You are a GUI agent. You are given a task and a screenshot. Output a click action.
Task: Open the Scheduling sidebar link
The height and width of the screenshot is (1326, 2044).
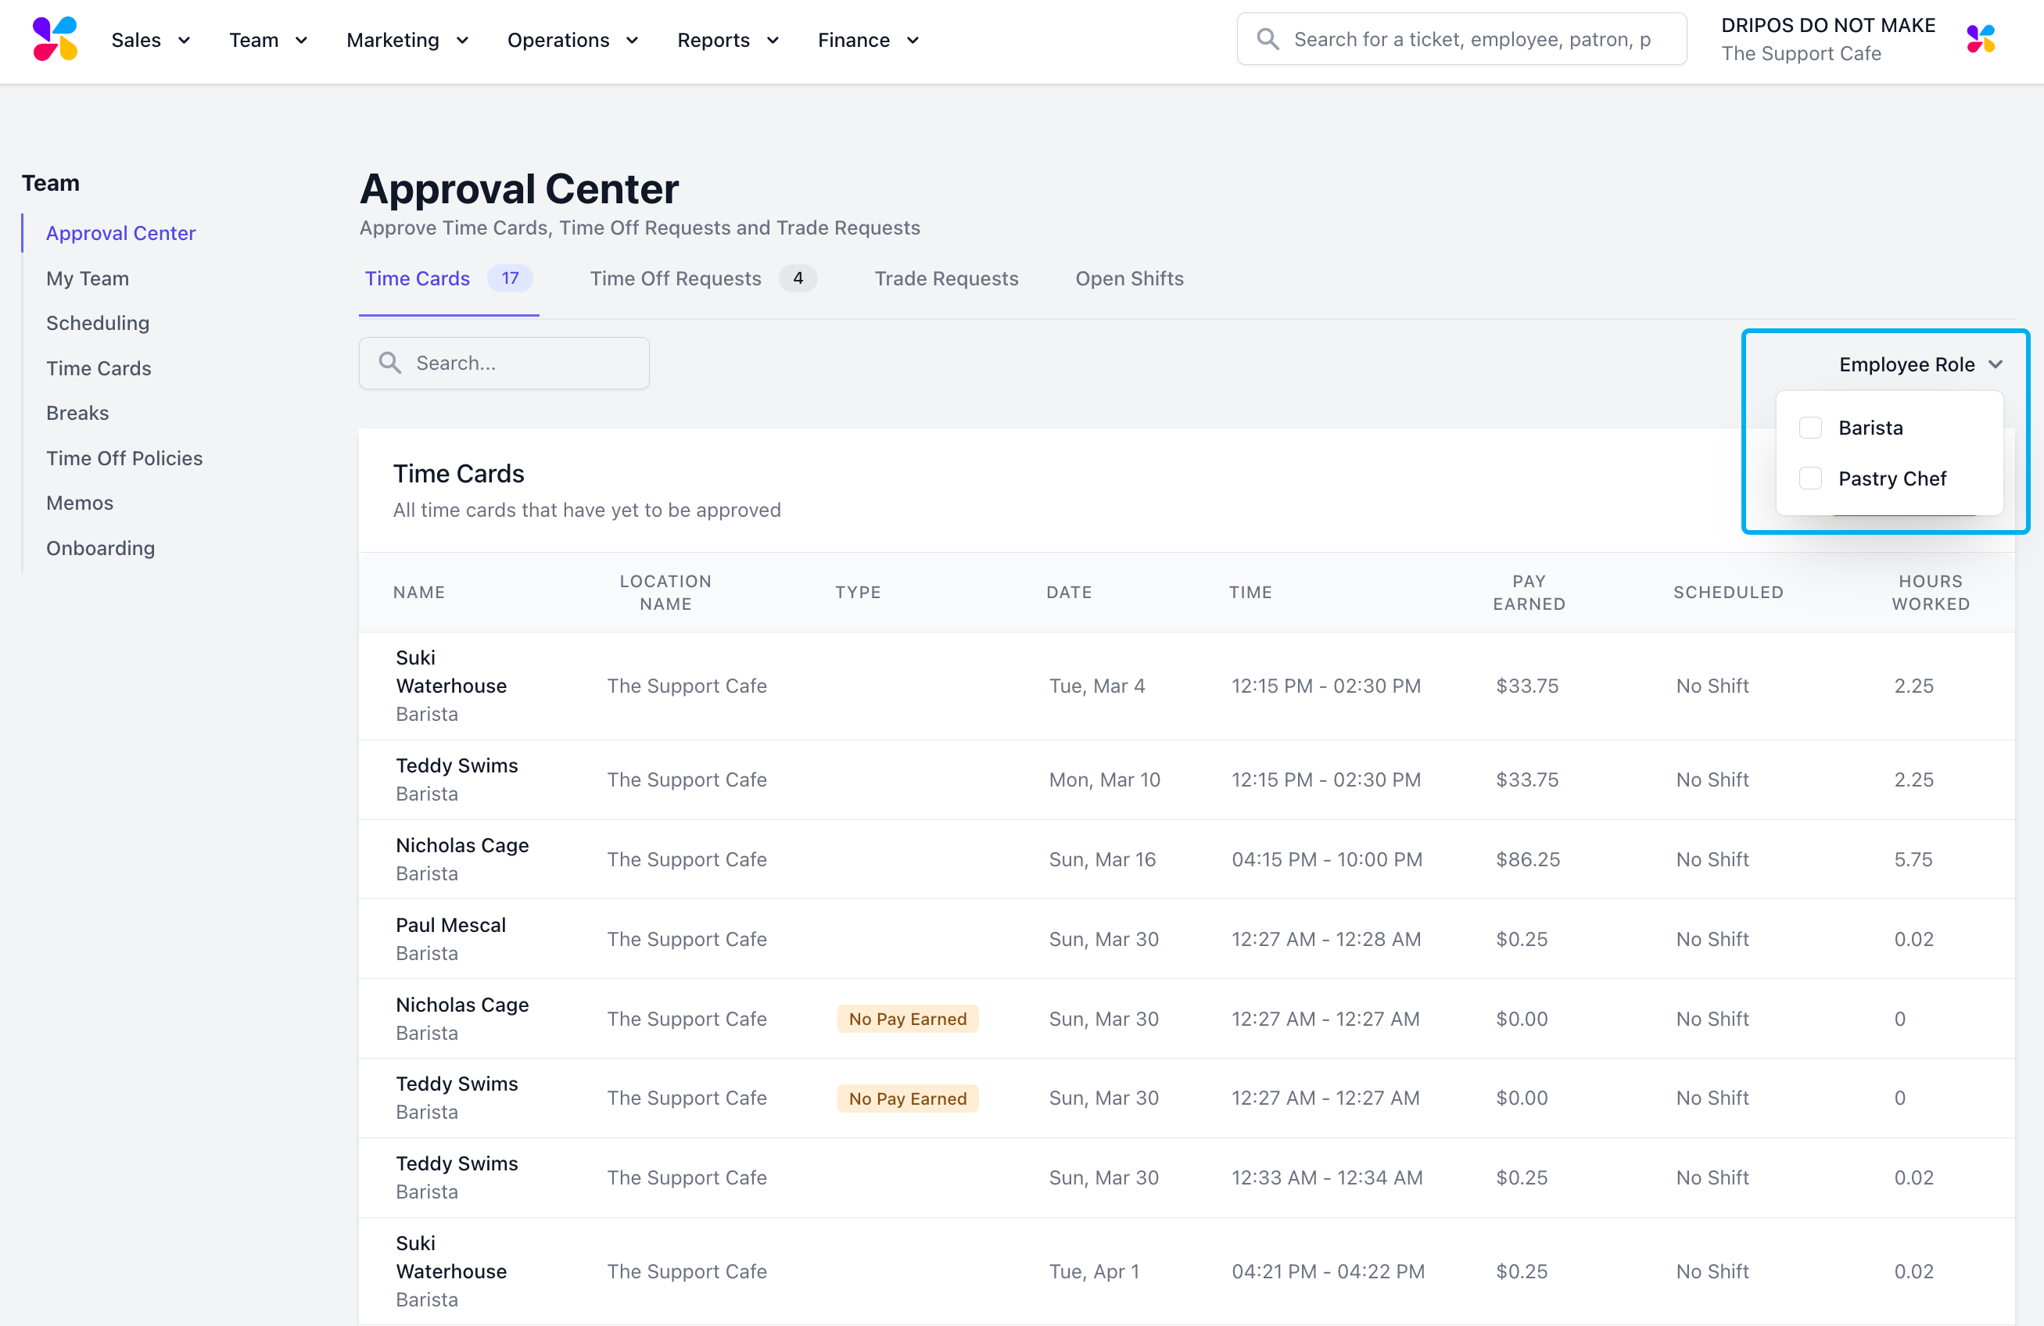97,323
